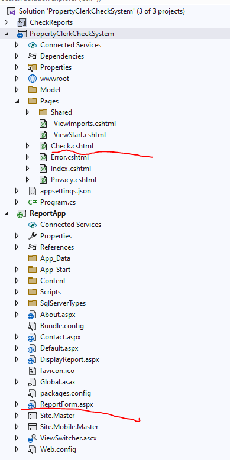
Task: Click Dependencies icon under PropertyClerkCheckSystem
Action: [33, 56]
